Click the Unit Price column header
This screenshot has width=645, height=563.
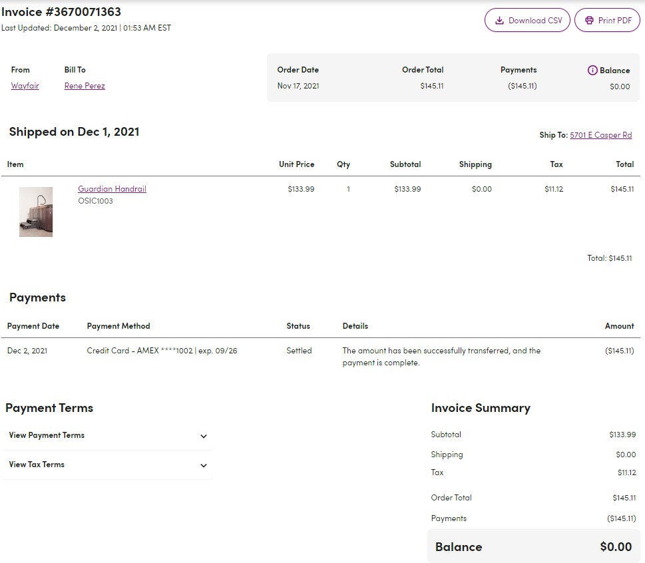[297, 164]
